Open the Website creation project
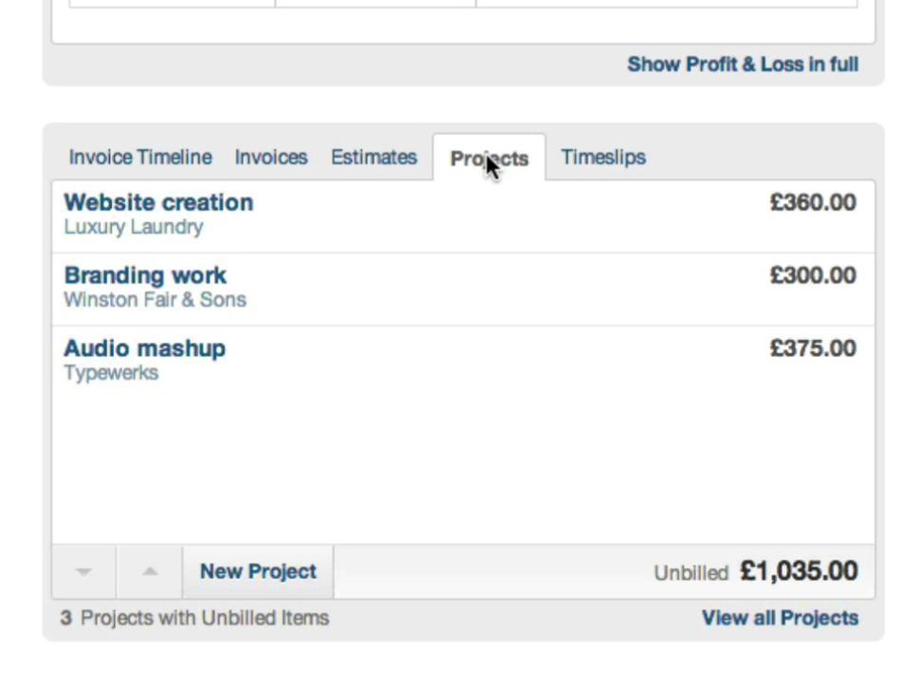Viewport: 902px width, 673px height. (x=158, y=202)
